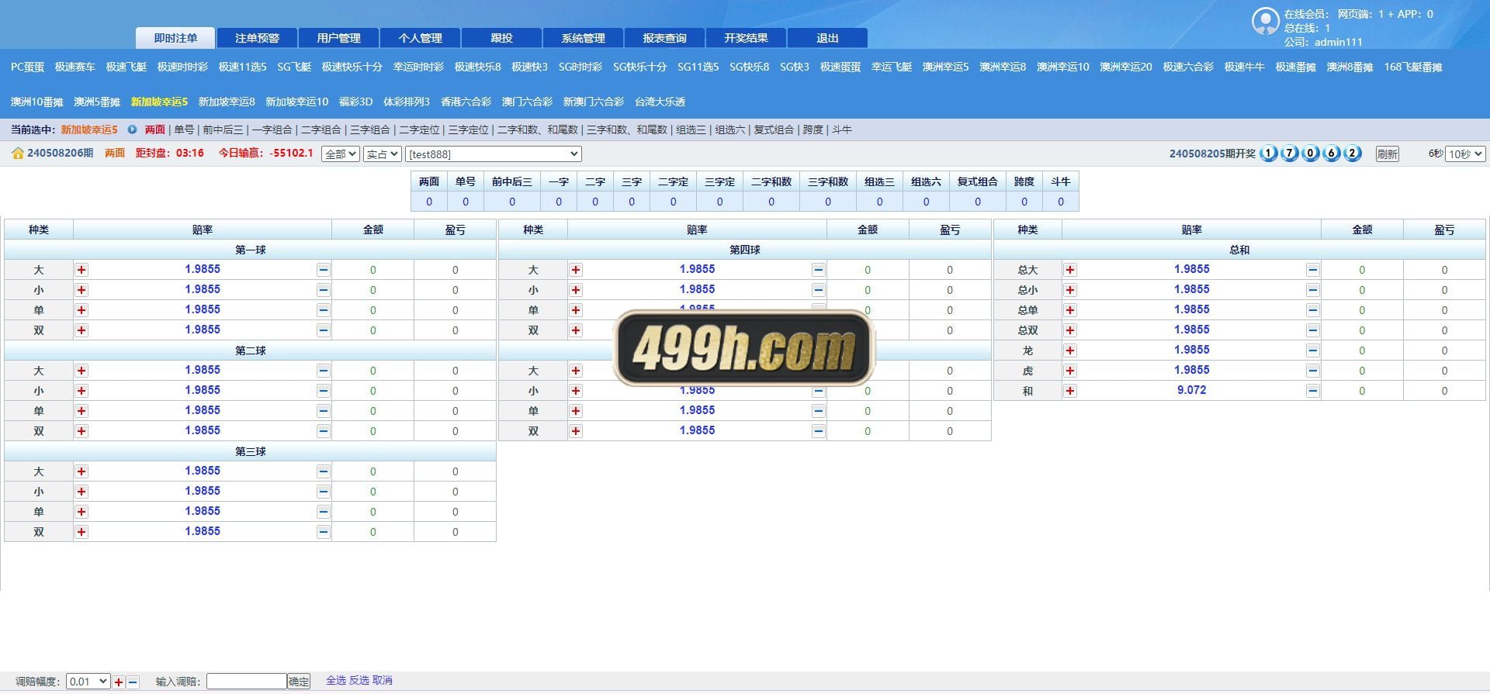Click the 退出 logout tab

click(x=827, y=38)
